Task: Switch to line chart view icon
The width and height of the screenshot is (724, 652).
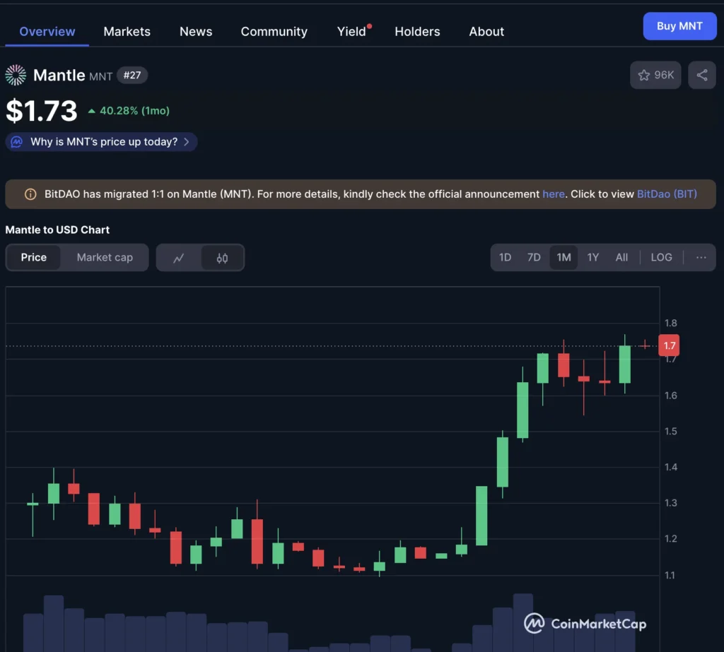Action: [179, 258]
